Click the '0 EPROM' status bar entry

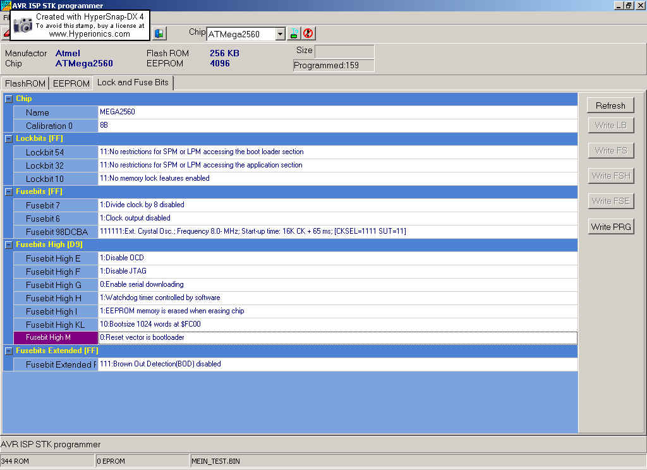pos(142,461)
